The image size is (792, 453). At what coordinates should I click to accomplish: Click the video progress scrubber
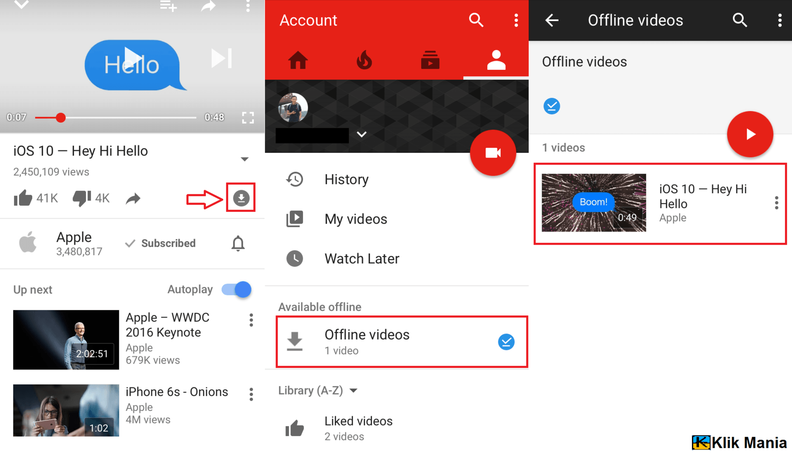click(x=61, y=117)
